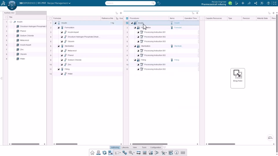Collapse Sterilization row in Formulas tree

pyautogui.click(x=58, y=46)
